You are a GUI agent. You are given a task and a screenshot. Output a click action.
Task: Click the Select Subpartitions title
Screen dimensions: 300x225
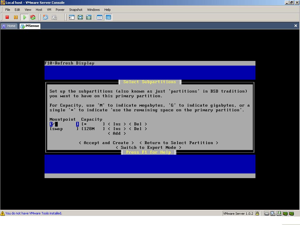click(x=150, y=82)
